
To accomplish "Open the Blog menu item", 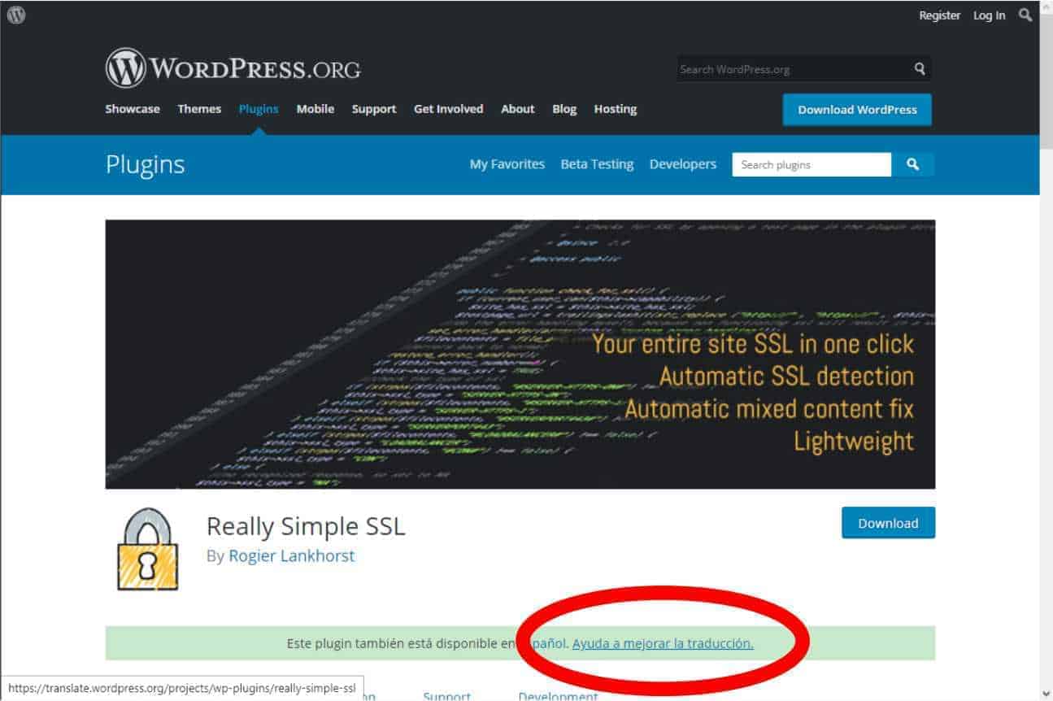I will click(564, 109).
